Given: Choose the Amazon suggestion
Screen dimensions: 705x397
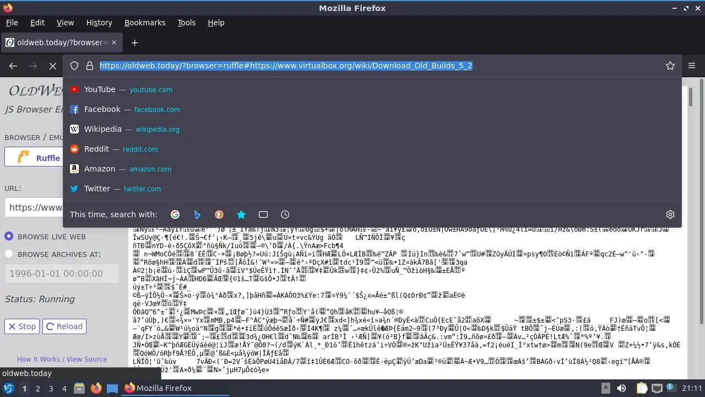Looking at the screenshot, I should click(x=372, y=169).
